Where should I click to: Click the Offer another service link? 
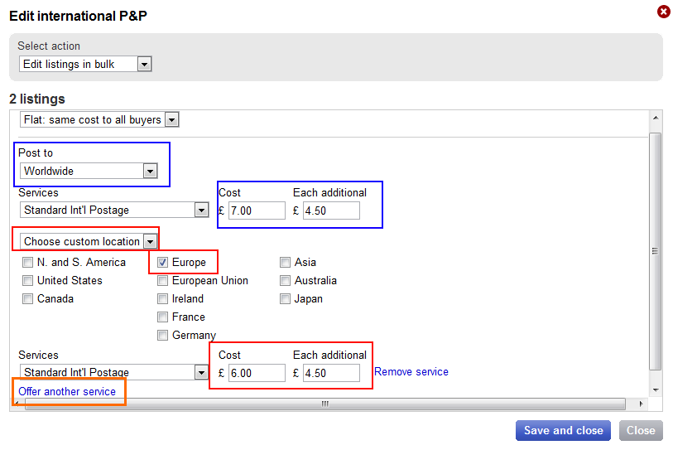[x=67, y=391]
